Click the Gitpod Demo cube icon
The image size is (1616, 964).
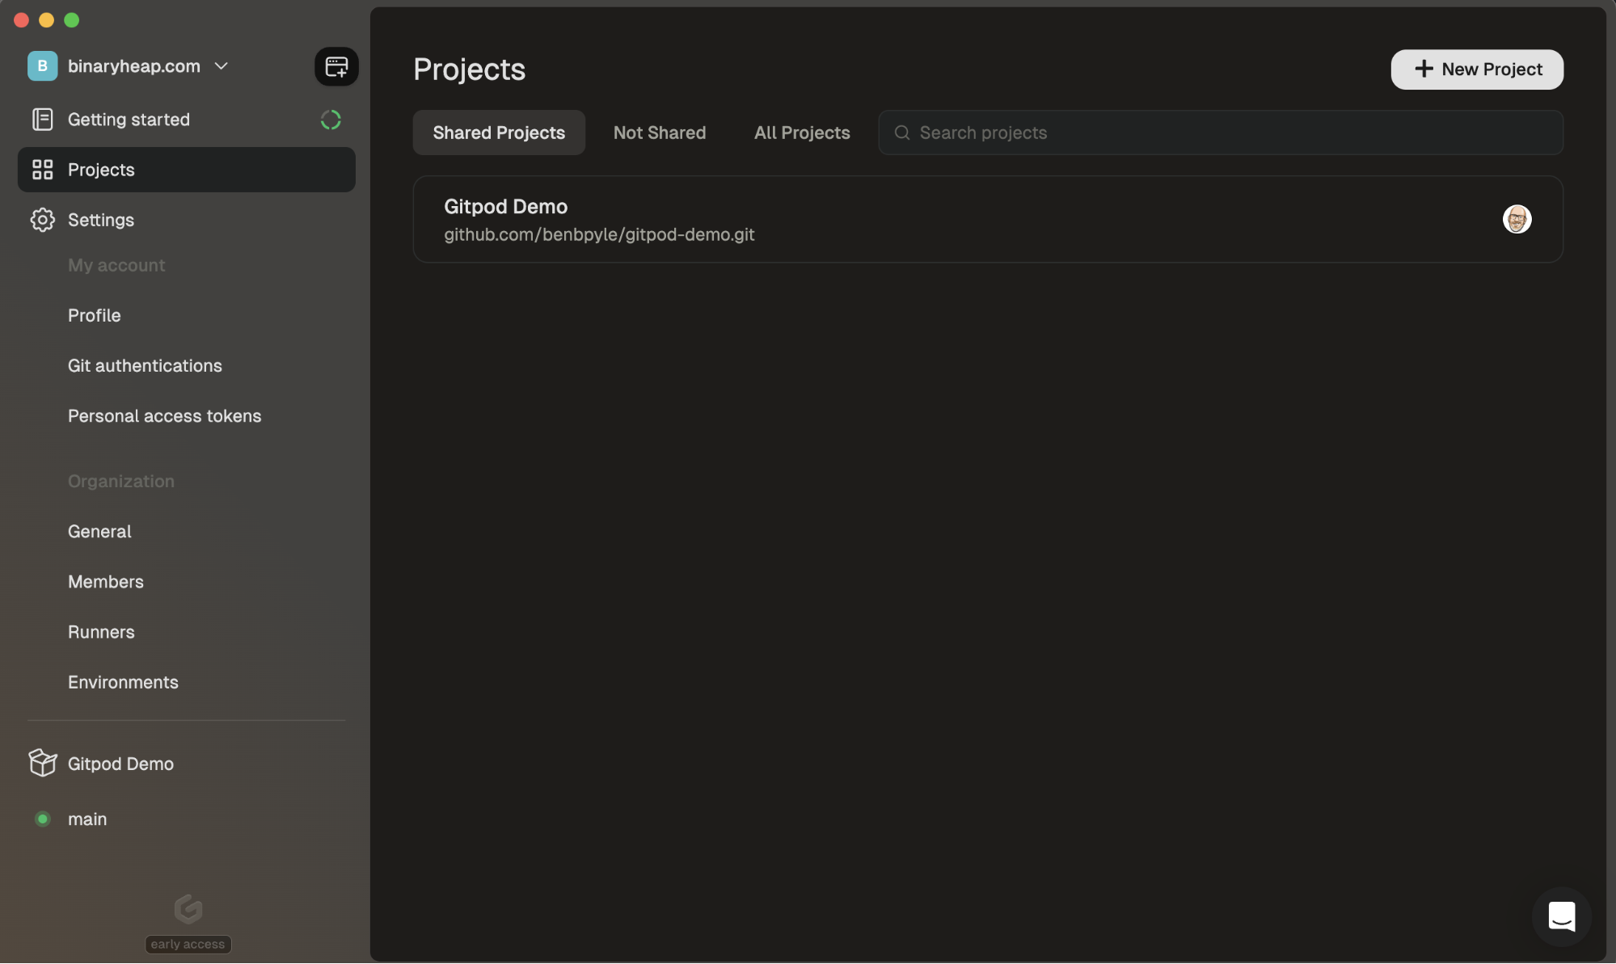click(x=42, y=763)
